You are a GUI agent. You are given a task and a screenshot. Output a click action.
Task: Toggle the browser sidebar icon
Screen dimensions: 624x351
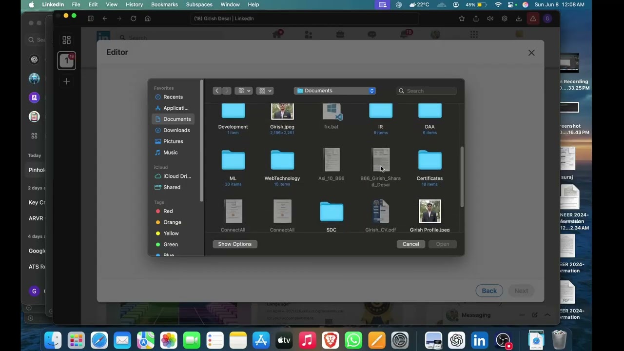(x=91, y=19)
